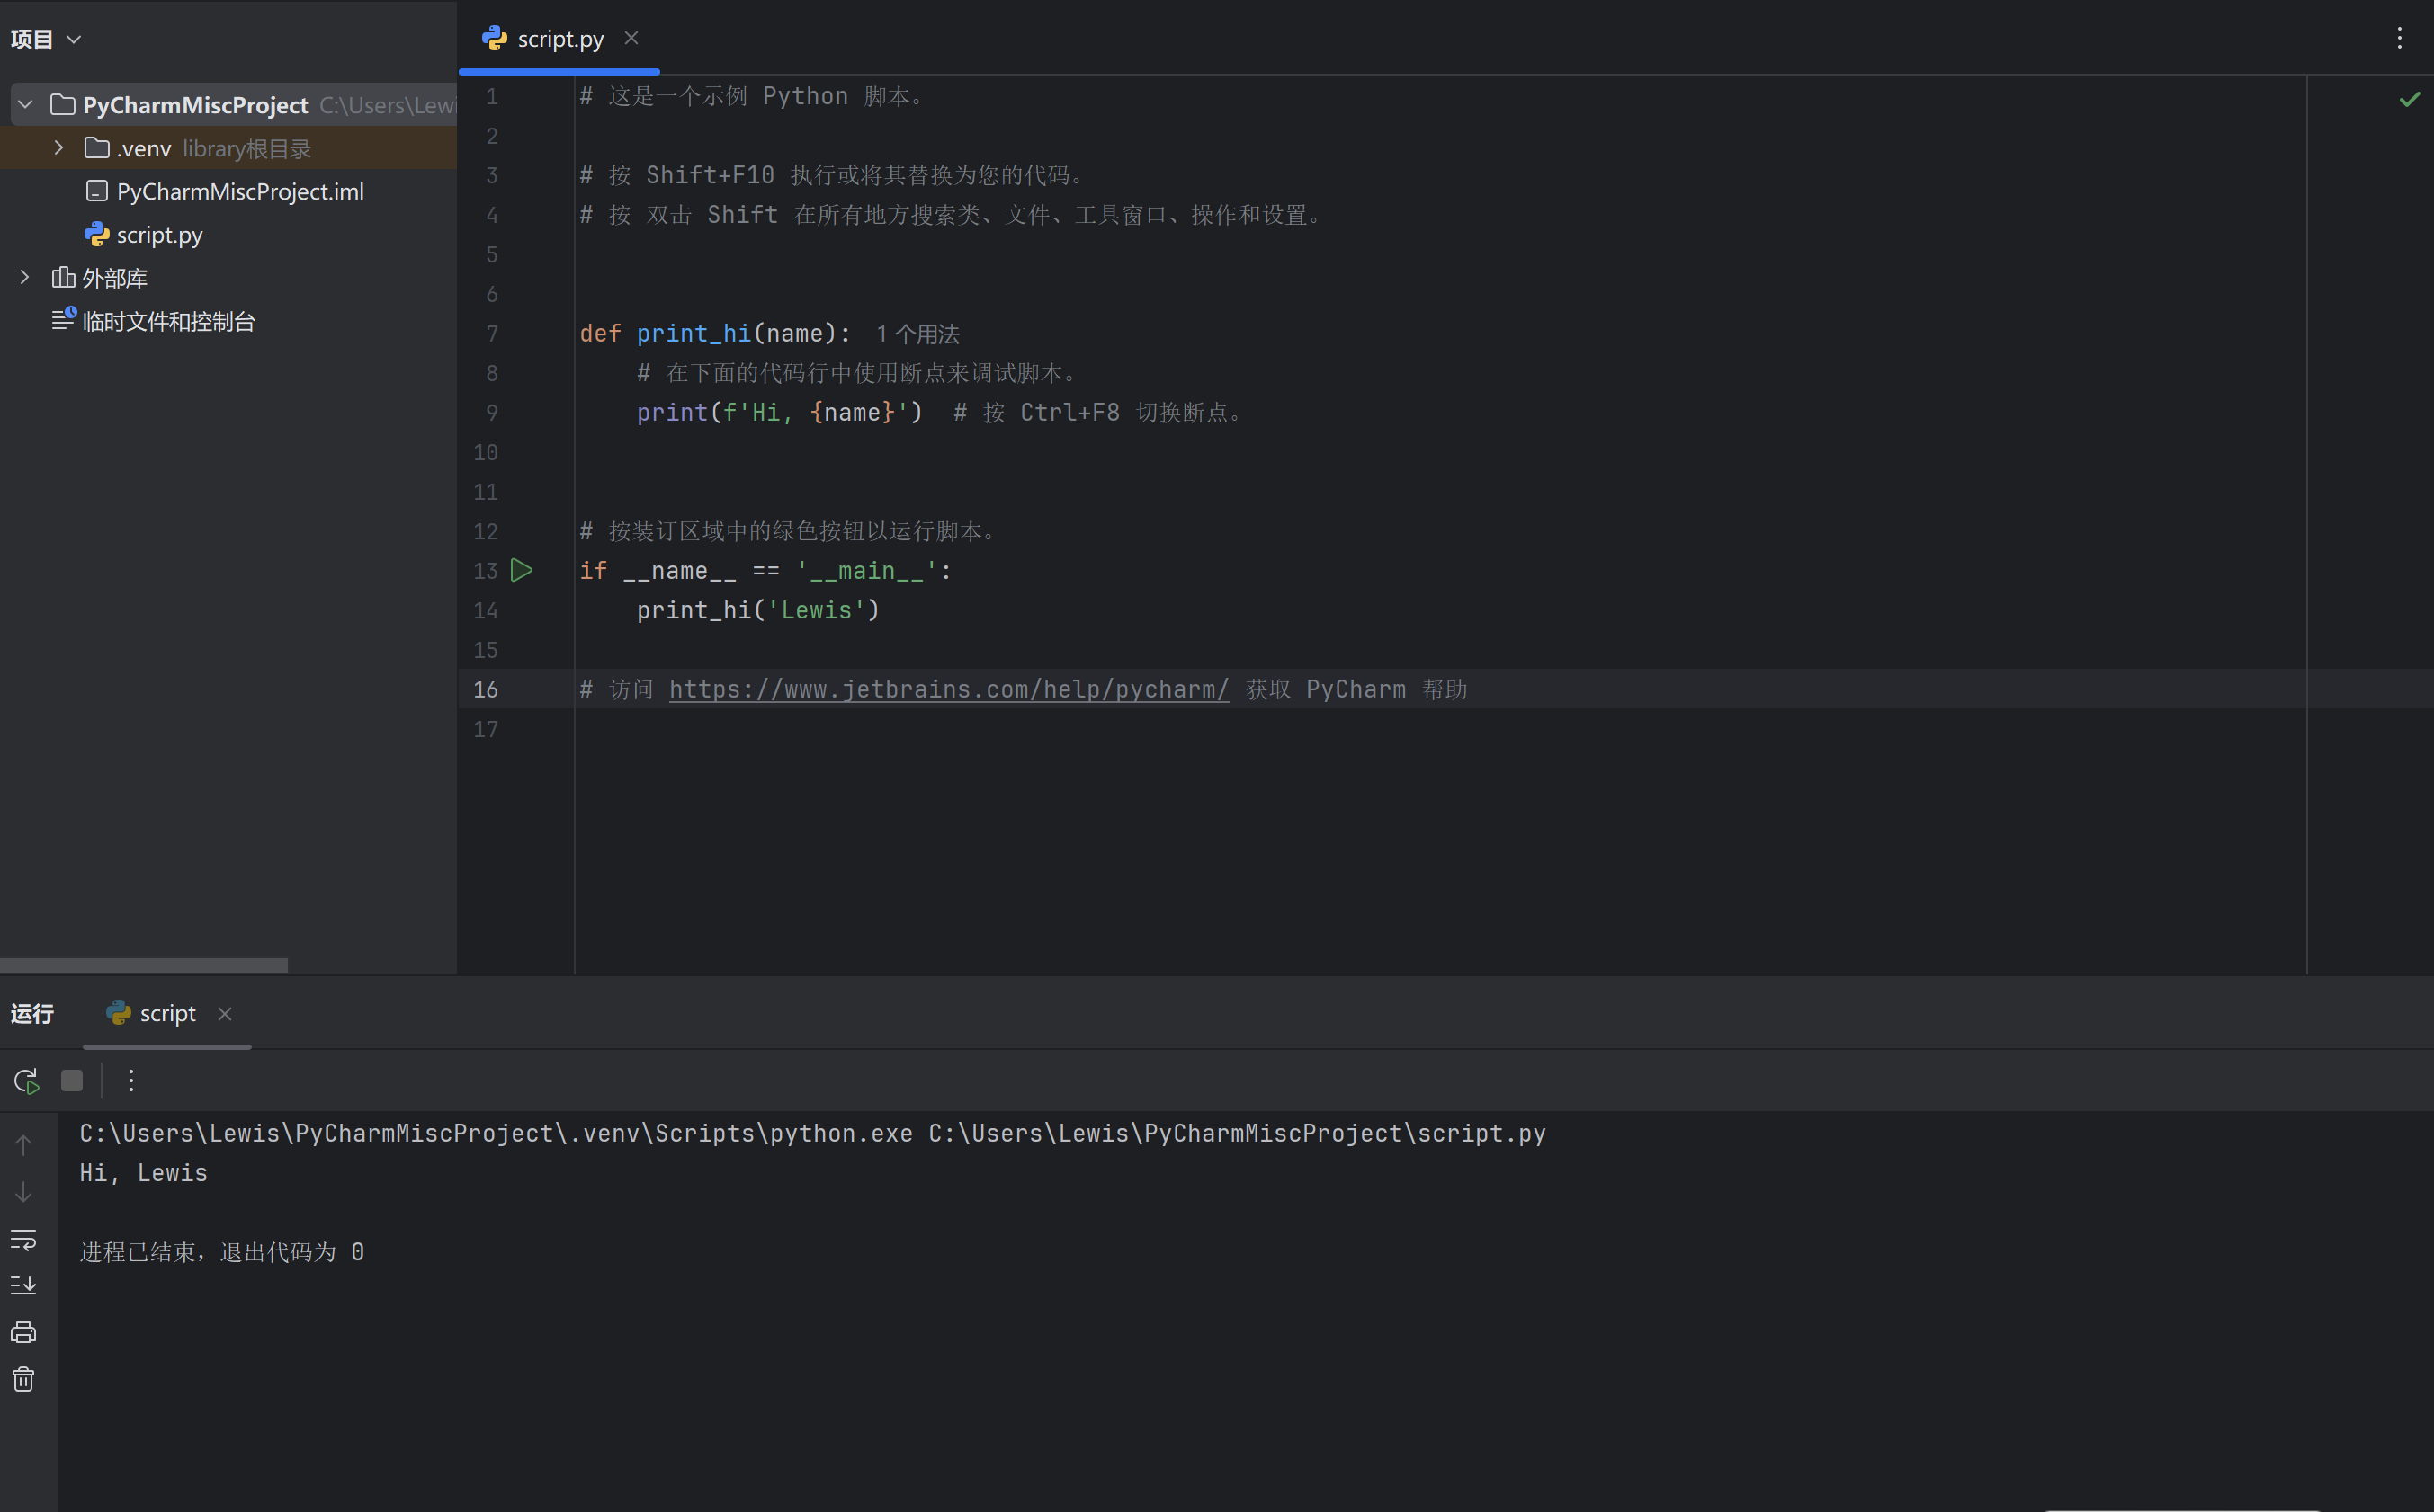Click the print output icon
This screenshot has width=2434, height=1512.
coord(23,1332)
